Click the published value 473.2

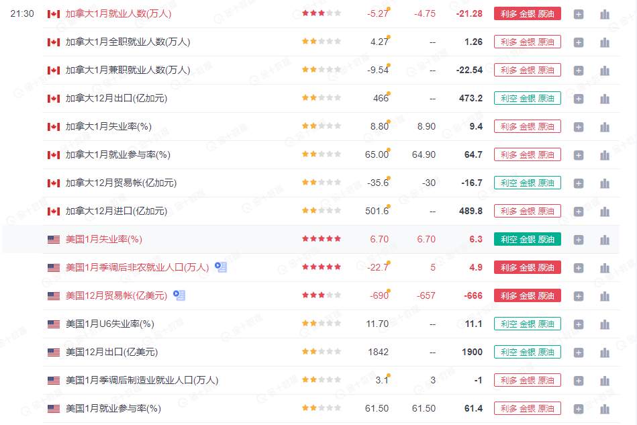click(x=471, y=98)
